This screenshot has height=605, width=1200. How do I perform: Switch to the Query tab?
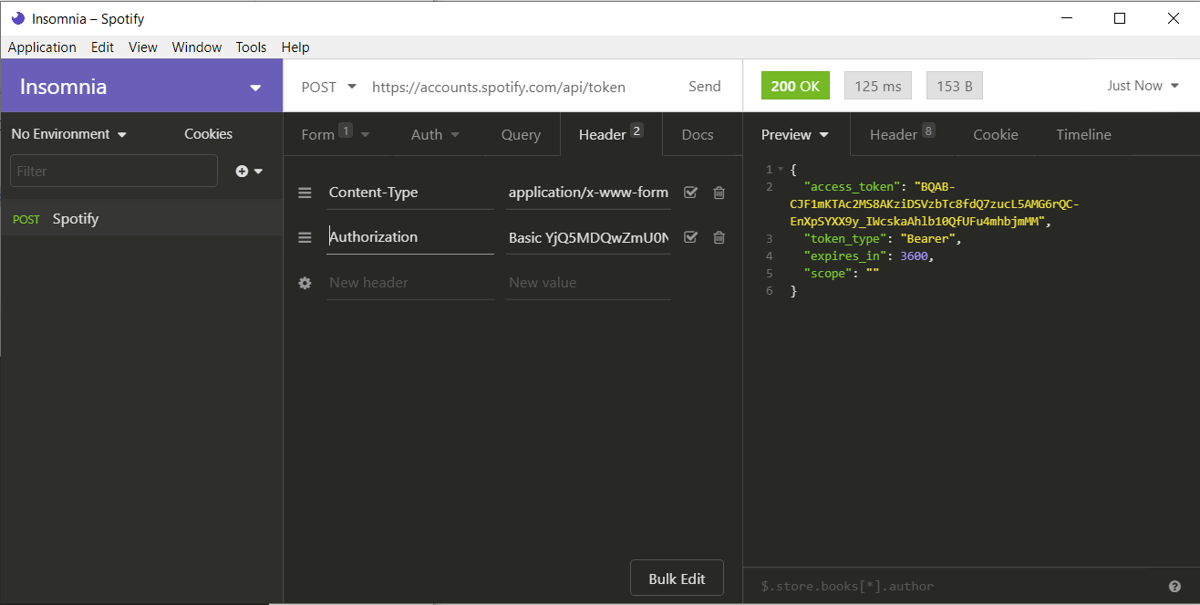521,135
